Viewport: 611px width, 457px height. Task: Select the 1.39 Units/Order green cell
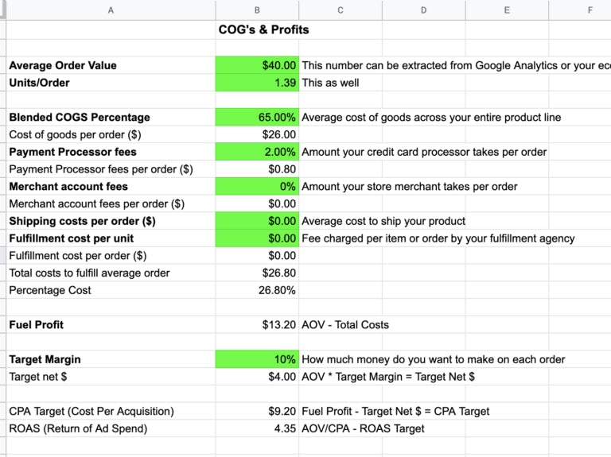257,83
